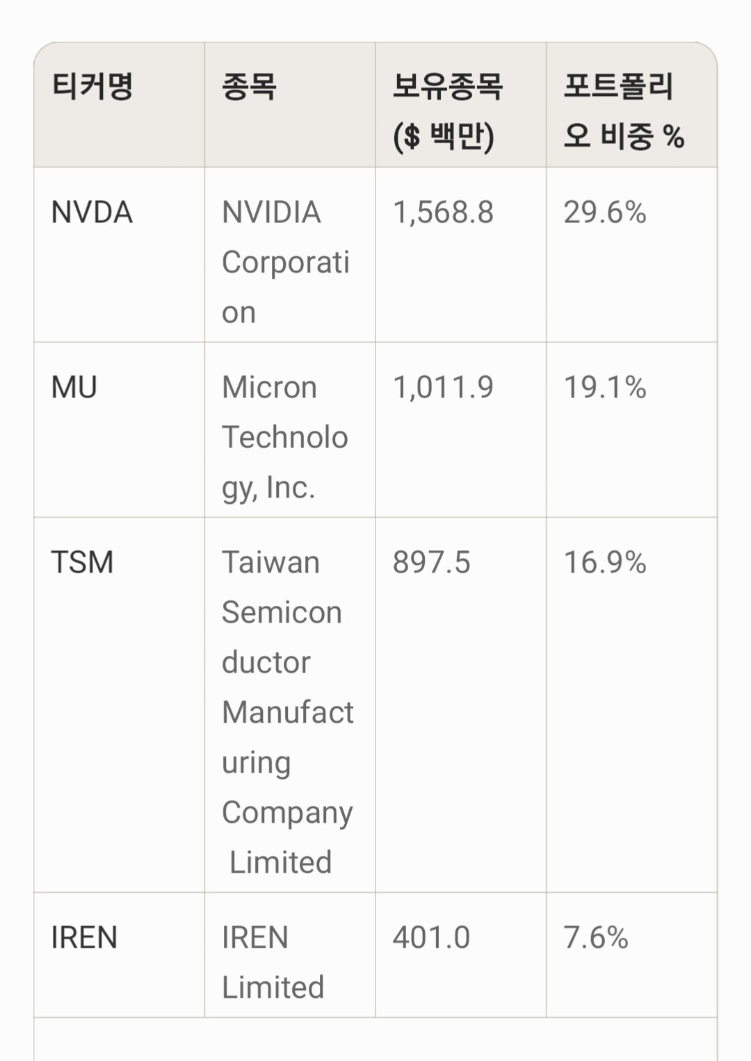Click the Taiwan Semiconductor Manufacturing name cell
Viewport: 751px width, 1061px height.
point(290,705)
